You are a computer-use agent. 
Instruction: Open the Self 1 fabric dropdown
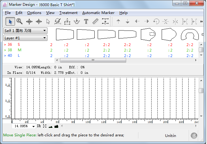tap(25, 31)
